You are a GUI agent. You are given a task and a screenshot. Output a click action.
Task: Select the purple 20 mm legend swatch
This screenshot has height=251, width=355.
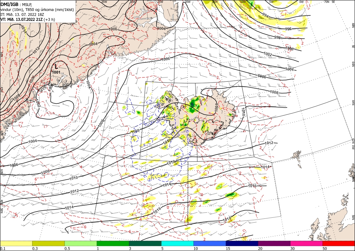click(274, 243)
